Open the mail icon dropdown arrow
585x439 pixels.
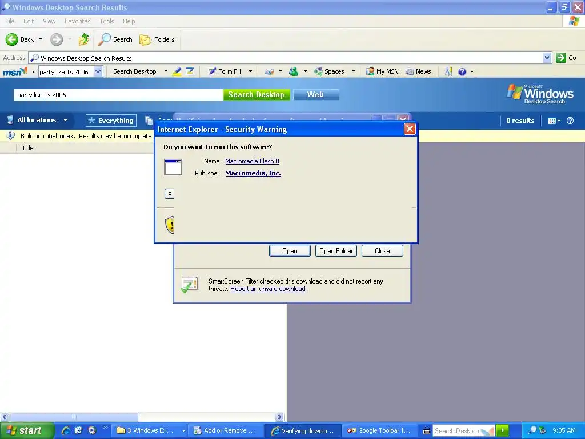click(281, 71)
